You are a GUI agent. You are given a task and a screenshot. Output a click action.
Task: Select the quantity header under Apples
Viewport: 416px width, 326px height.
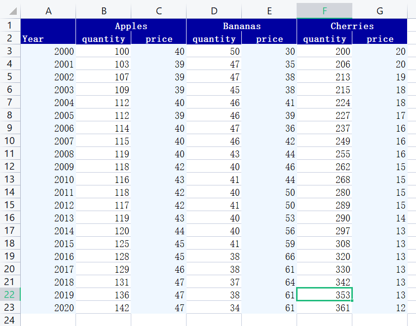pyautogui.click(x=103, y=38)
